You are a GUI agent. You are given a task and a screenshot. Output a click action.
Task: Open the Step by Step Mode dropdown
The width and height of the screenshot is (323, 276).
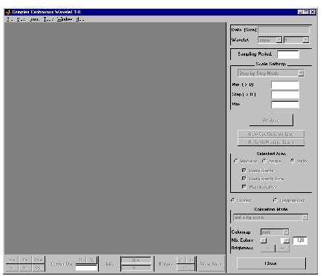pyautogui.click(x=271, y=73)
